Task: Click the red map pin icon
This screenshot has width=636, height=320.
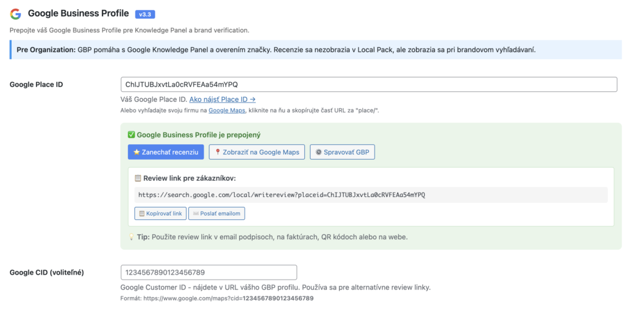Action: coord(218,152)
